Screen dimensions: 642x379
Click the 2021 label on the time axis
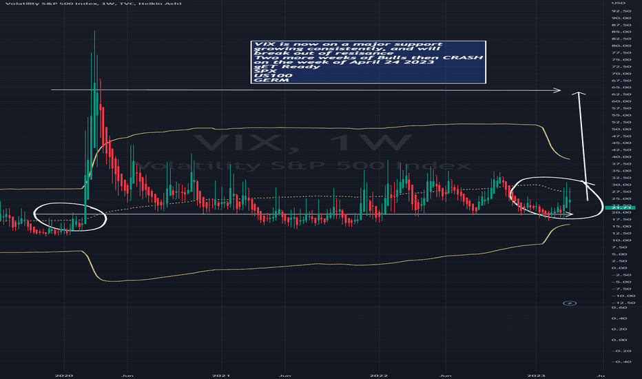pyautogui.click(x=222, y=376)
